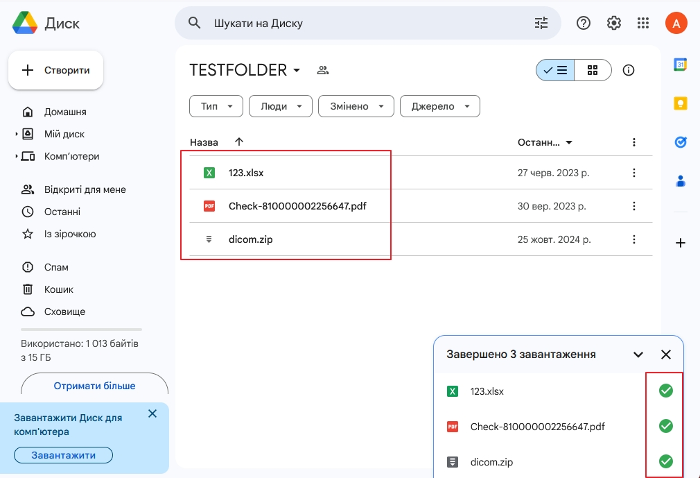Collapse the upload panel with chevron

point(638,355)
